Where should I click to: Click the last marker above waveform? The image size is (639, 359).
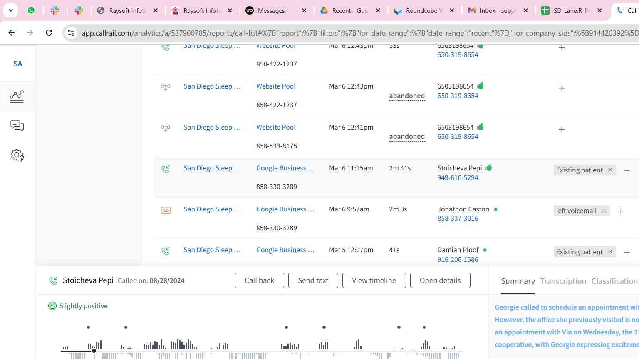pyautogui.click(x=424, y=327)
